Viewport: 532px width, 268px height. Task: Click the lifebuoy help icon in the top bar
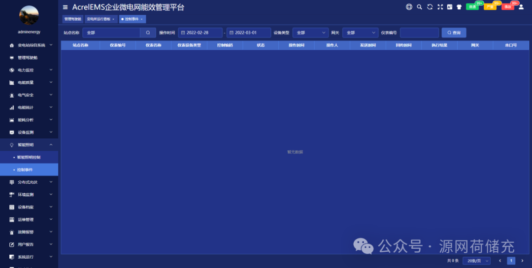tap(409, 7)
